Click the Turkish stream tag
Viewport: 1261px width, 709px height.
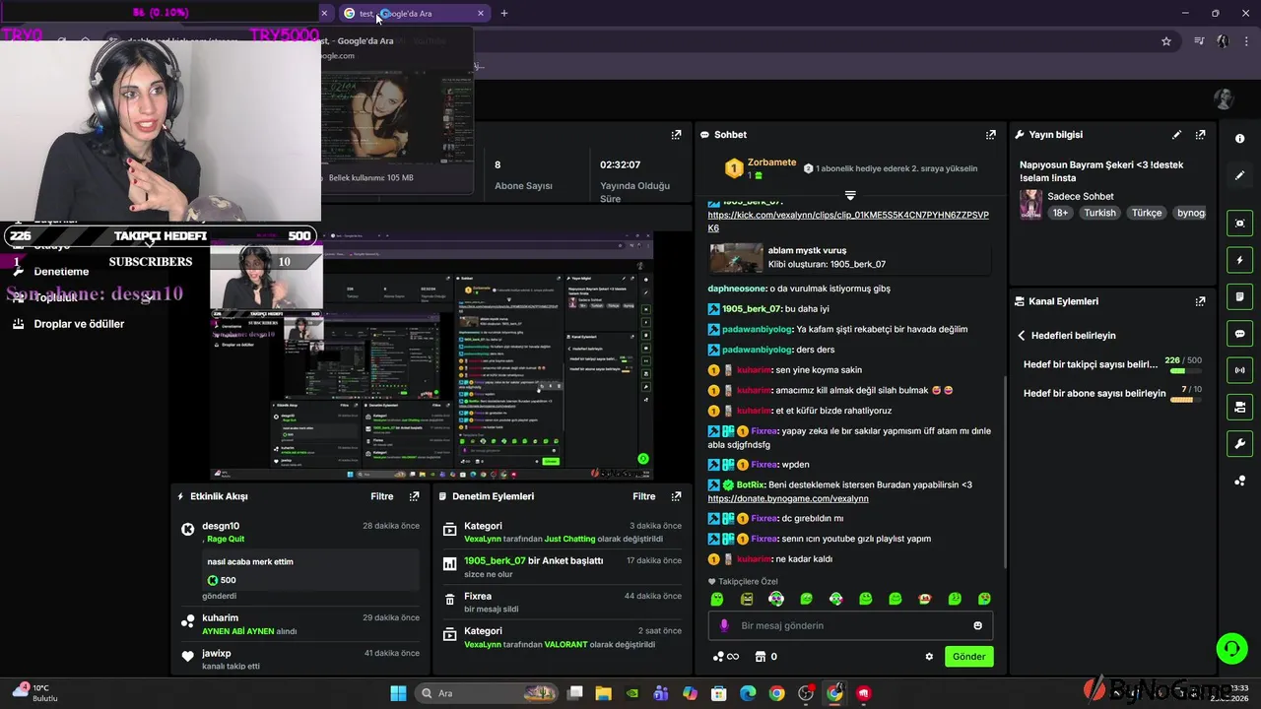pos(1100,213)
